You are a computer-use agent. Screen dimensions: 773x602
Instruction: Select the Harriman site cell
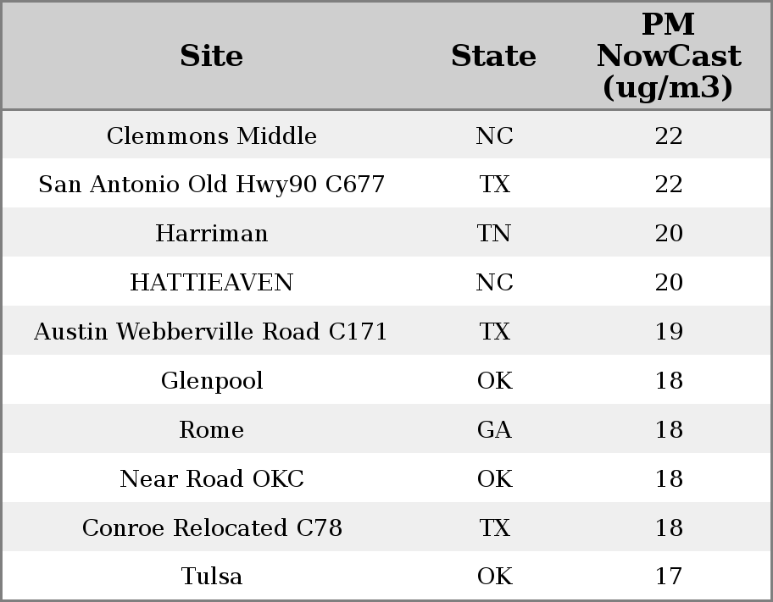point(211,234)
